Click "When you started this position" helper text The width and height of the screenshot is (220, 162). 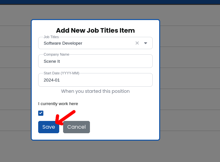pyautogui.click(x=95, y=91)
